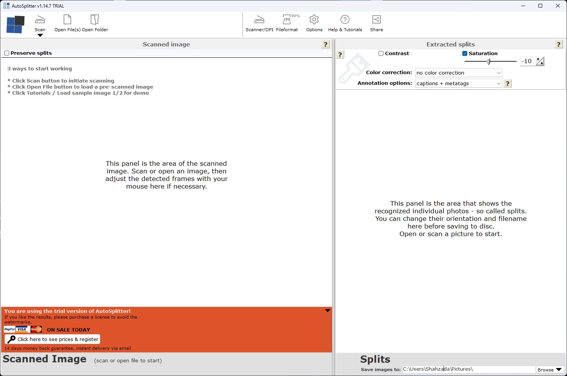
Task: Open the Color correction dropdown
Action: [458, 73]
